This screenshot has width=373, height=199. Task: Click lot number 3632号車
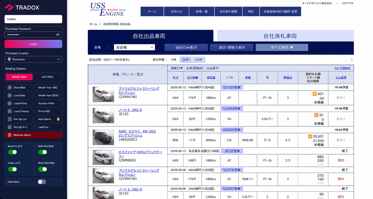[232, 151]
